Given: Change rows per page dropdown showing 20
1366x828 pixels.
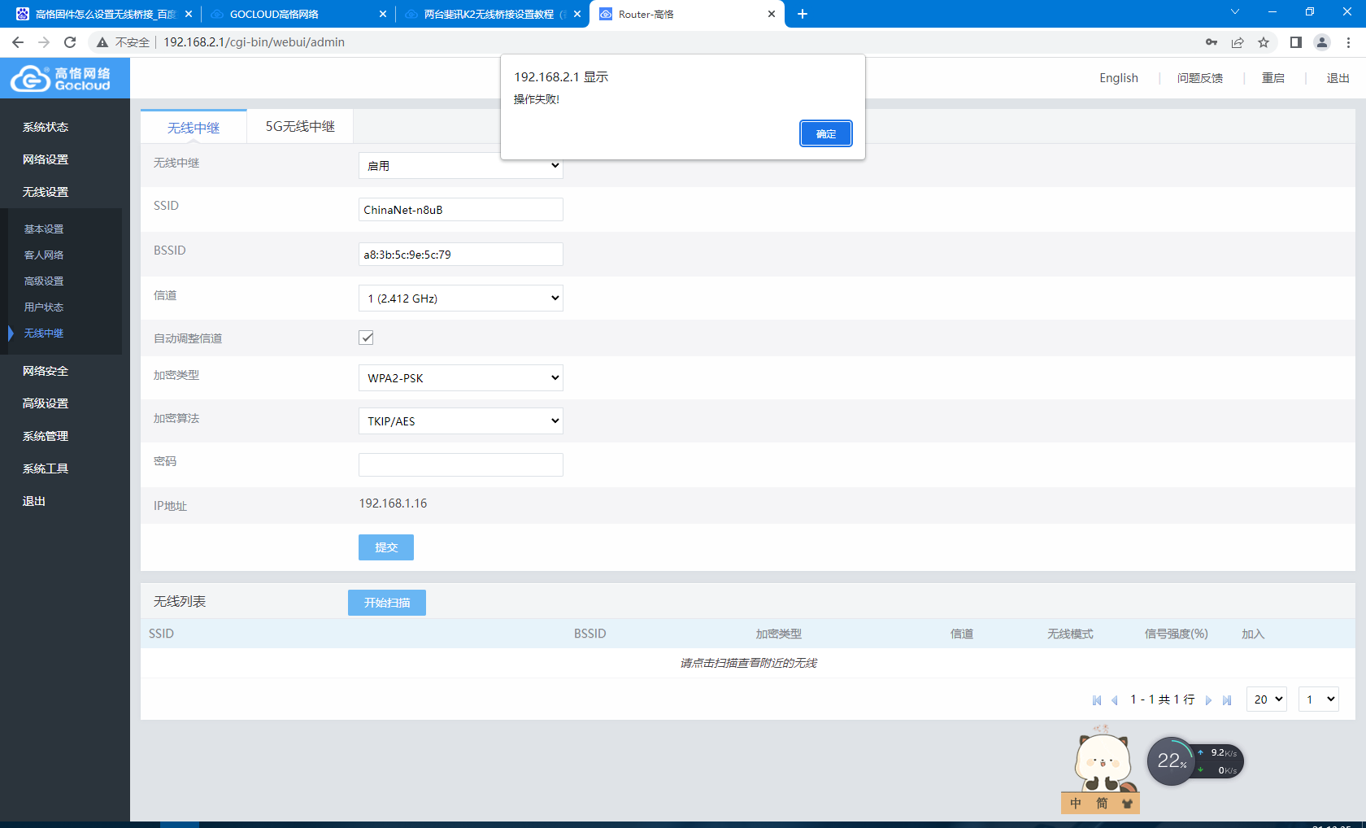Looking at the screenshot, I should point(1266,699).
